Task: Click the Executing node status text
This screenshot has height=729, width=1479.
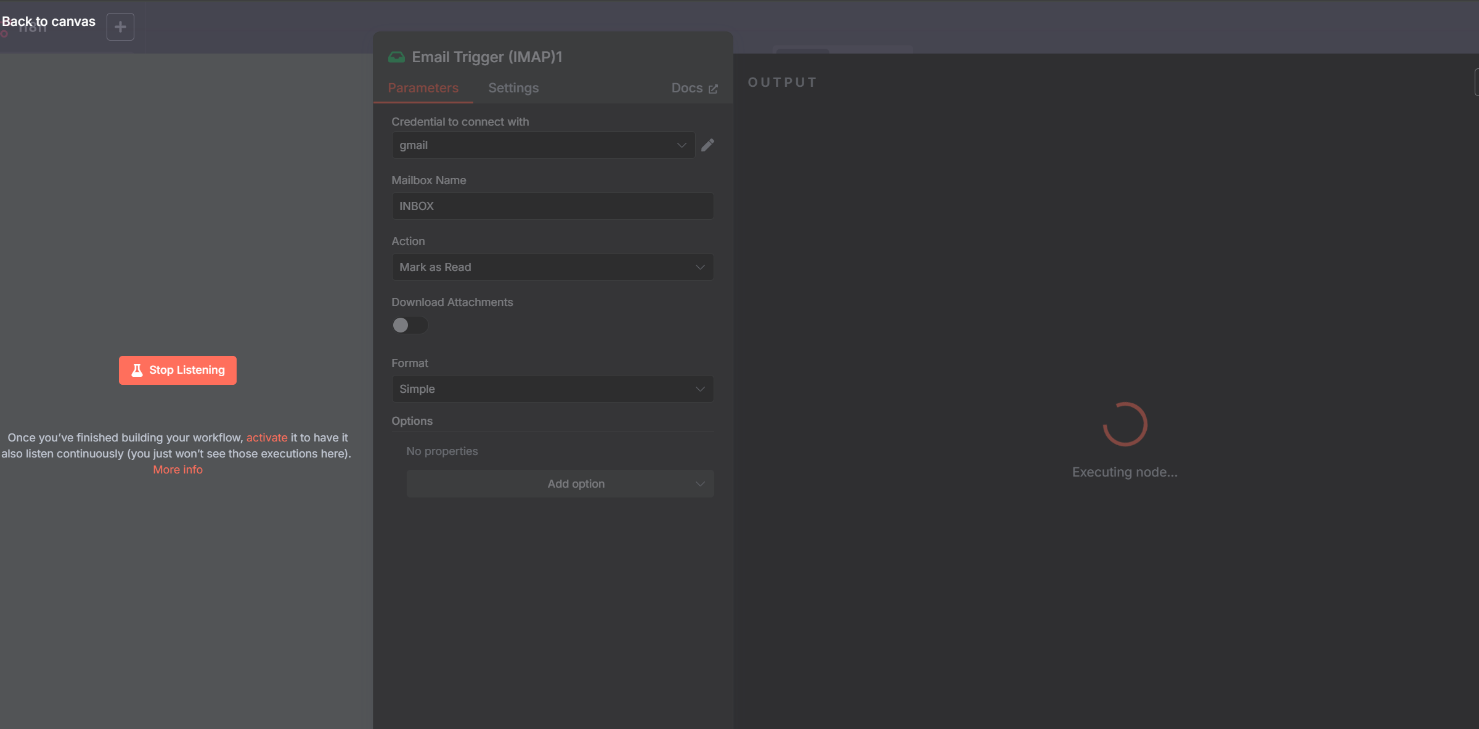Action: pyautogui.click(x=1125, y=472)
